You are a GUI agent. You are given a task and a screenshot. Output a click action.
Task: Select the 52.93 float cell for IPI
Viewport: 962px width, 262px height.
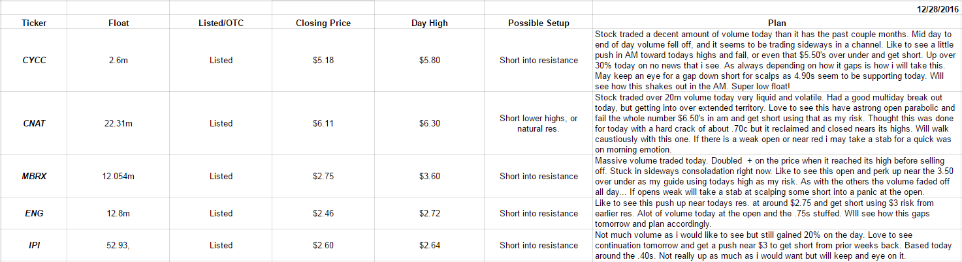point(118,245)
